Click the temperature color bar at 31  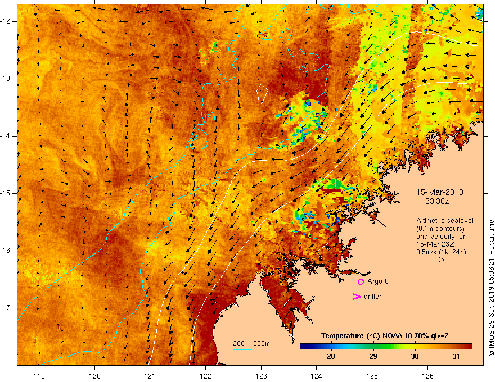456,347
